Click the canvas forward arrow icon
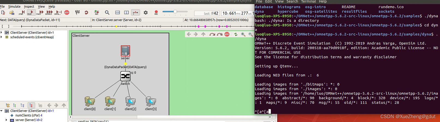 point(196,34)
